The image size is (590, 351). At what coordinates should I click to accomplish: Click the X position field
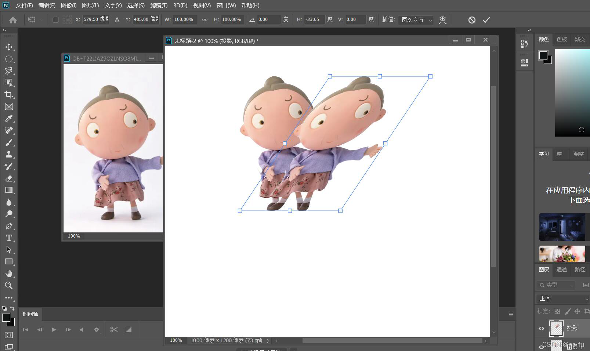pos(95,19)
